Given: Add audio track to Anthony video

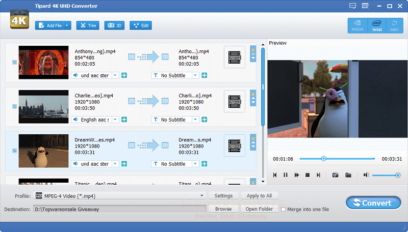Looking at the screenshot, I should (x=124, y=75).
